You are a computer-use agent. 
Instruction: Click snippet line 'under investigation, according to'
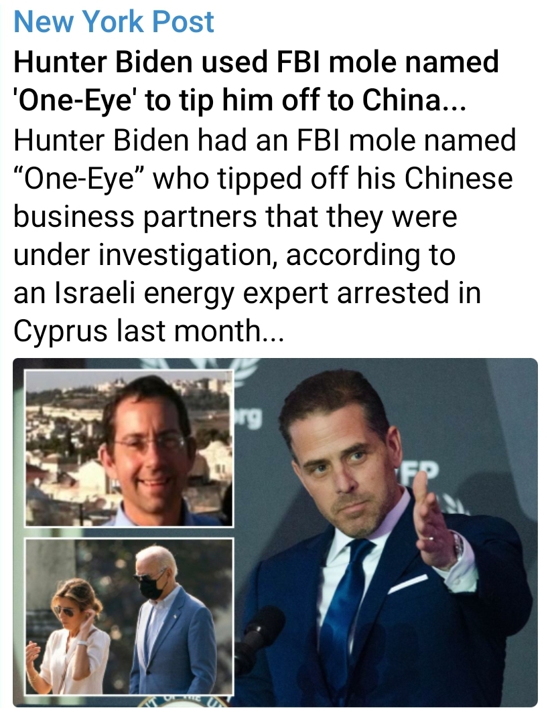234,255
